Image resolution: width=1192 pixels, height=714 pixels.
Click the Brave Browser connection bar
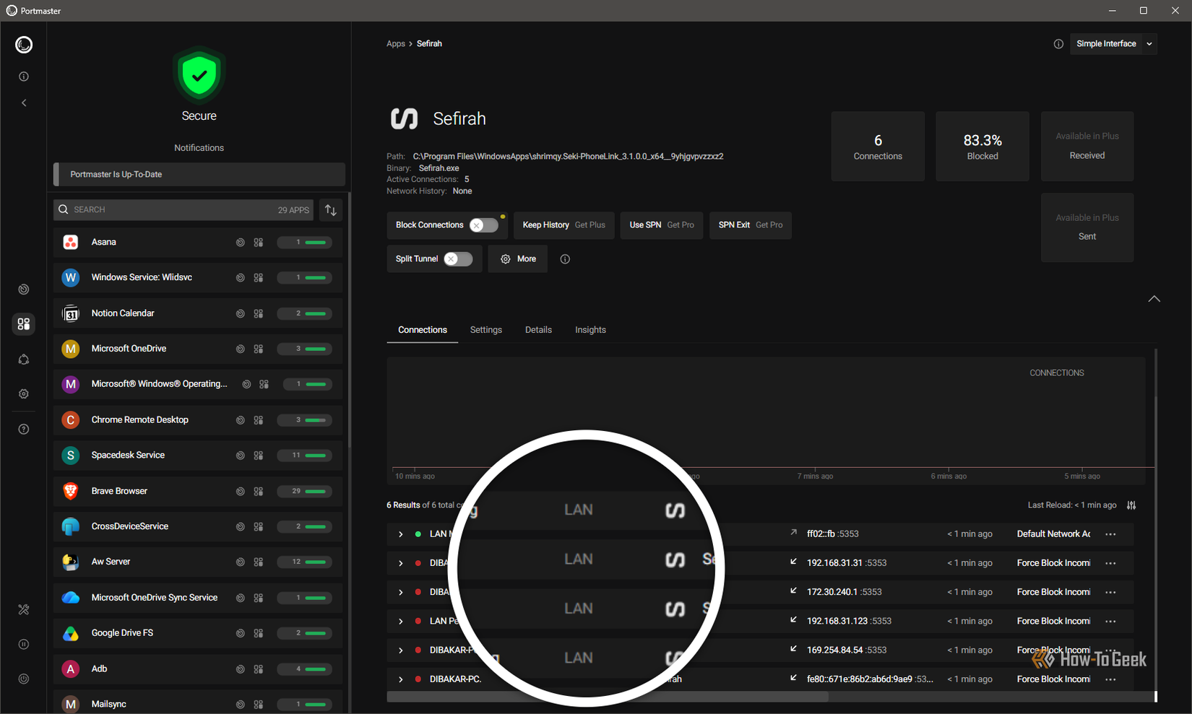305,492
